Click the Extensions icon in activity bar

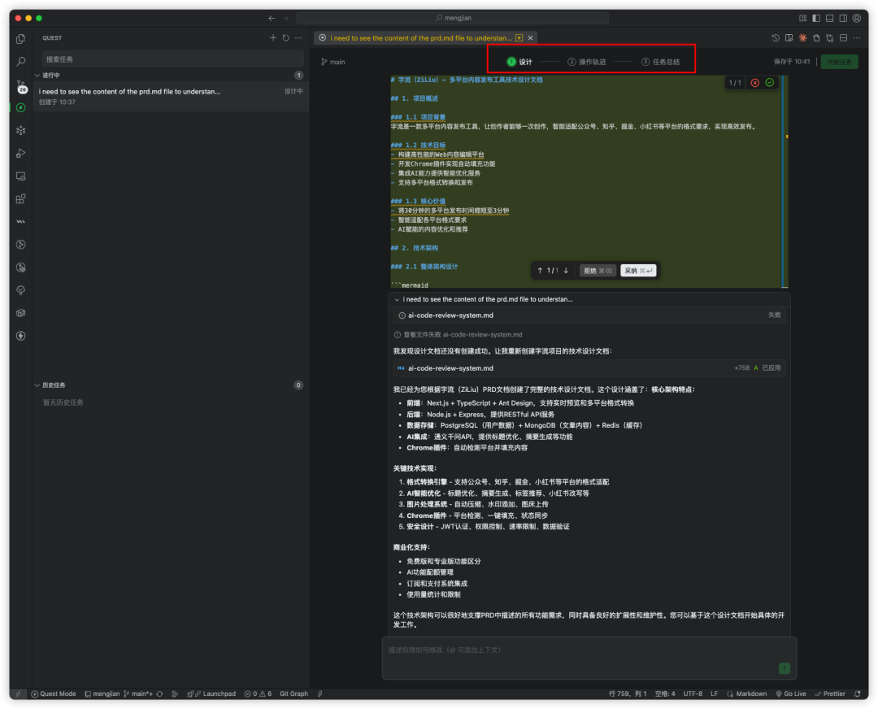click(21, 198)
